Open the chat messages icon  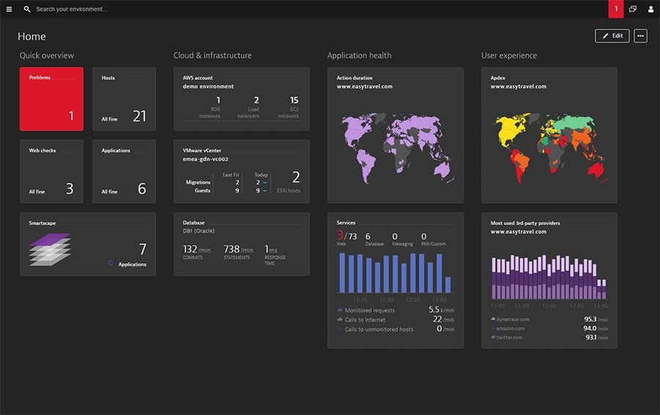point(633,9)
